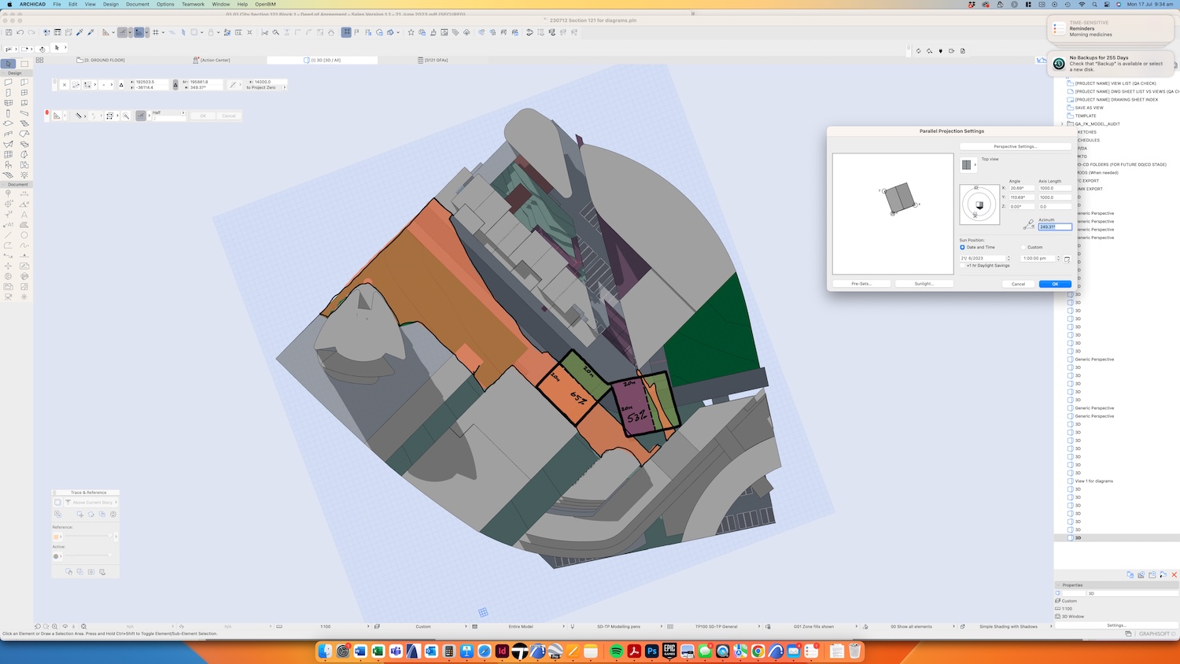This screenshot has height=664, width=1180.
Task: Click the Save icon in the toolbar
Action: click(9, 32)
